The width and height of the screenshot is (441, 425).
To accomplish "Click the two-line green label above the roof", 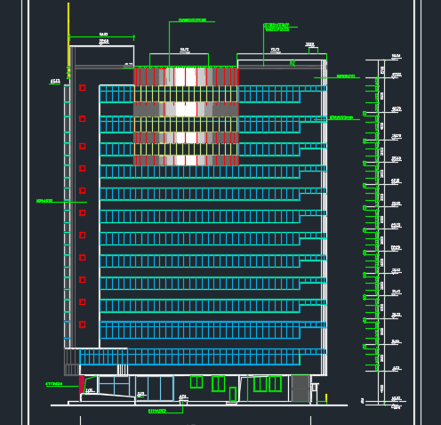I will (x=277, y=28).
